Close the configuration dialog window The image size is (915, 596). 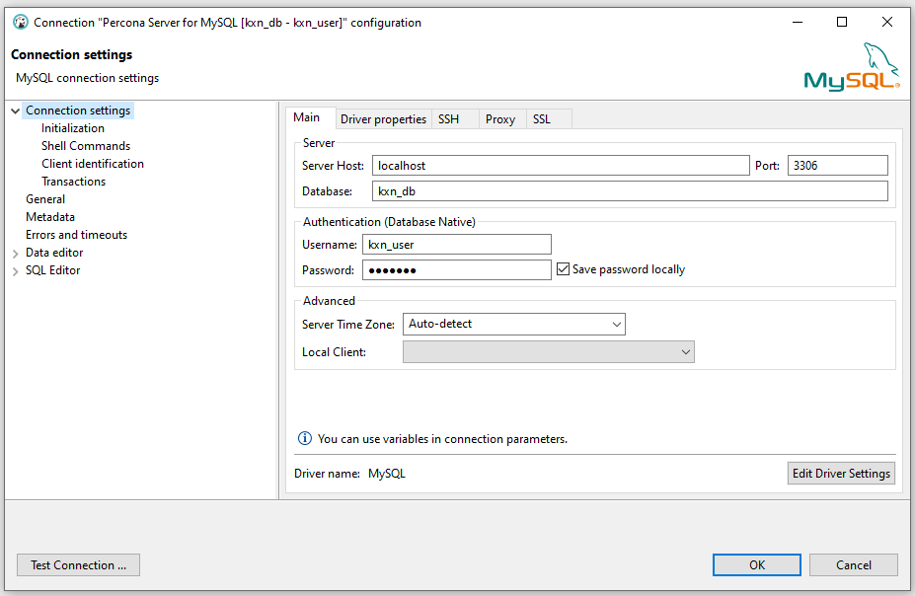point(887,22)
